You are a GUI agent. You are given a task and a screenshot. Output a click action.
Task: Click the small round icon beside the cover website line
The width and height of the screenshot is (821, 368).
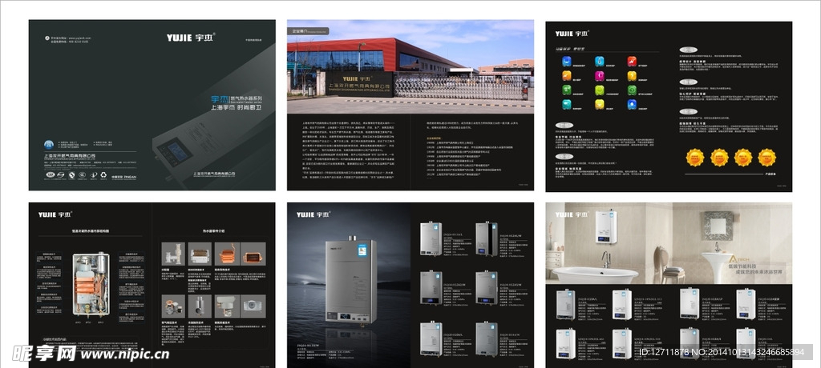[x=47, y=38]
